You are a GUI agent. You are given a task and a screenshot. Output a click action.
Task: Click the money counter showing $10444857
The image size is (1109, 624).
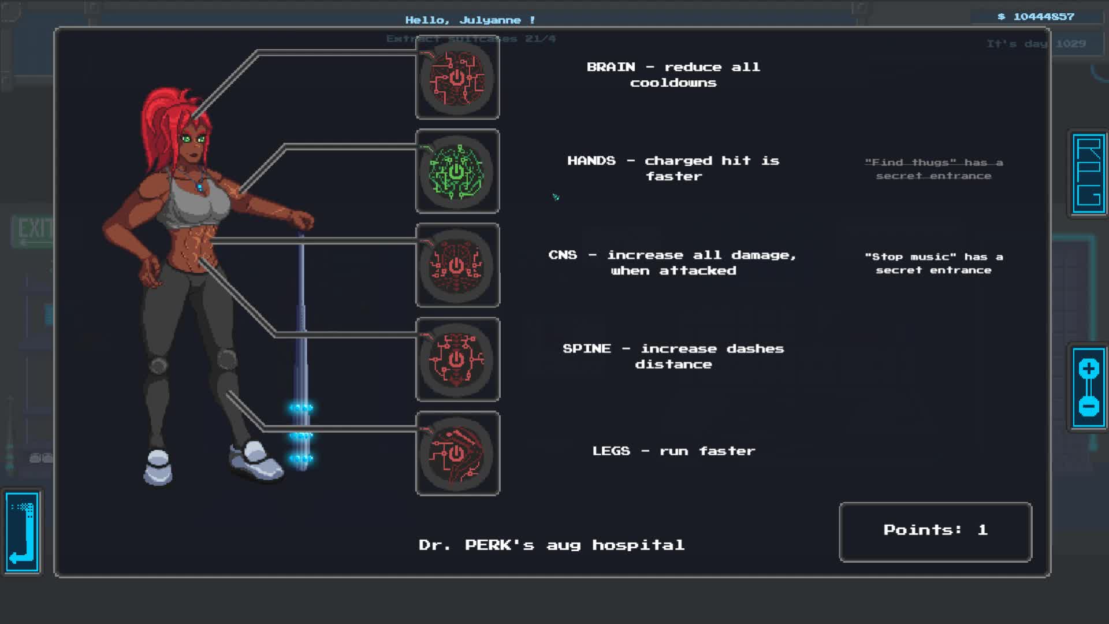coord(1035,16)
